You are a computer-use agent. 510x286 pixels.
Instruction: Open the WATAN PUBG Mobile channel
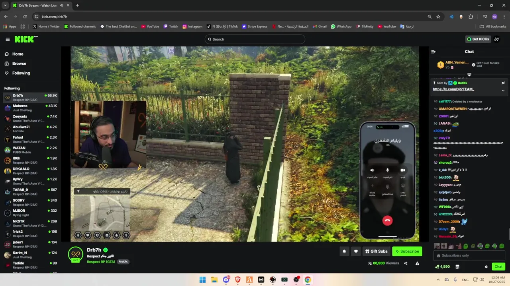click(31, 150)
